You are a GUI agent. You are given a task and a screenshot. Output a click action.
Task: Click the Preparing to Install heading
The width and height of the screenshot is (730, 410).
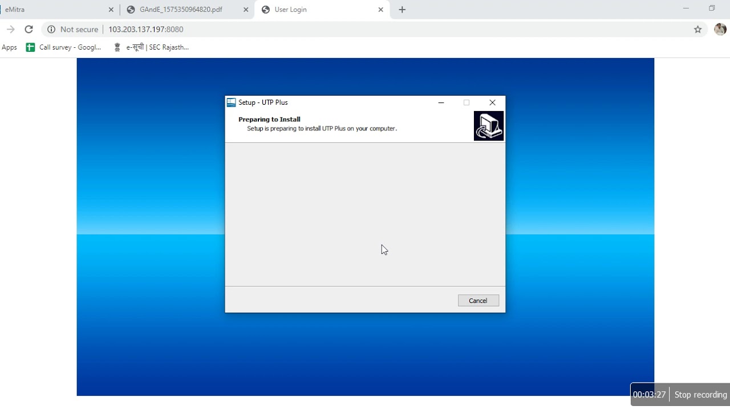(x=269, y=120)
